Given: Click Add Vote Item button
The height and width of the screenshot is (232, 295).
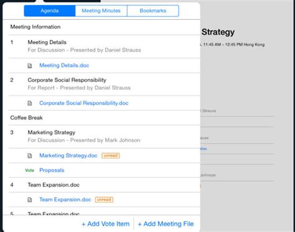Looking at the screenshot, I should pos(106,224).
